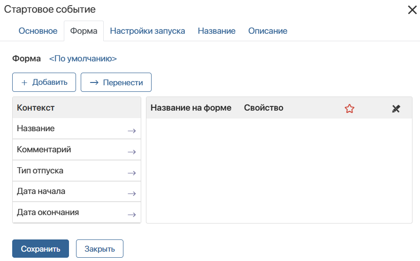The image size is (420, 261).
Task: Open the Настройки запуска tab
Action: tap(147, 31)
